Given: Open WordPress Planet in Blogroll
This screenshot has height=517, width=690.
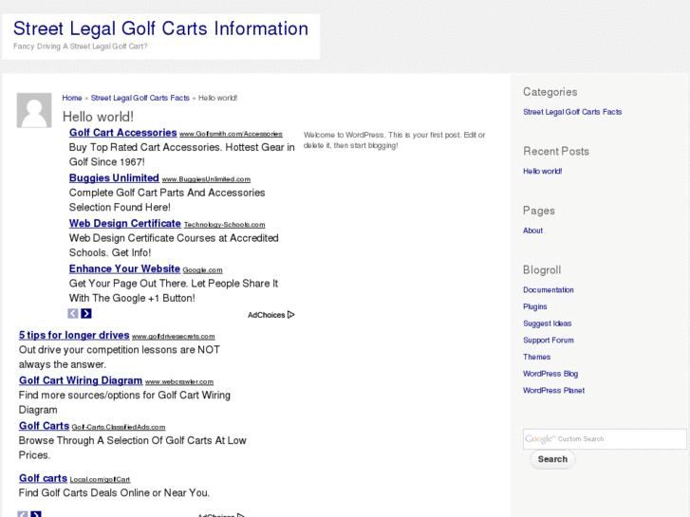Looking at the screenshot, I should pyautogui.click(x=553, y=390).
